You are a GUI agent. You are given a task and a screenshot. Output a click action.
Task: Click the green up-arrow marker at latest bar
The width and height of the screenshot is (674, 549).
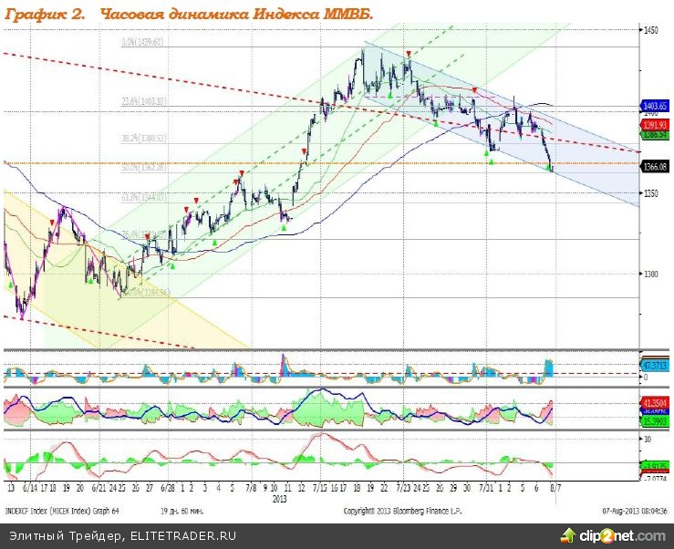pos(548,168)
